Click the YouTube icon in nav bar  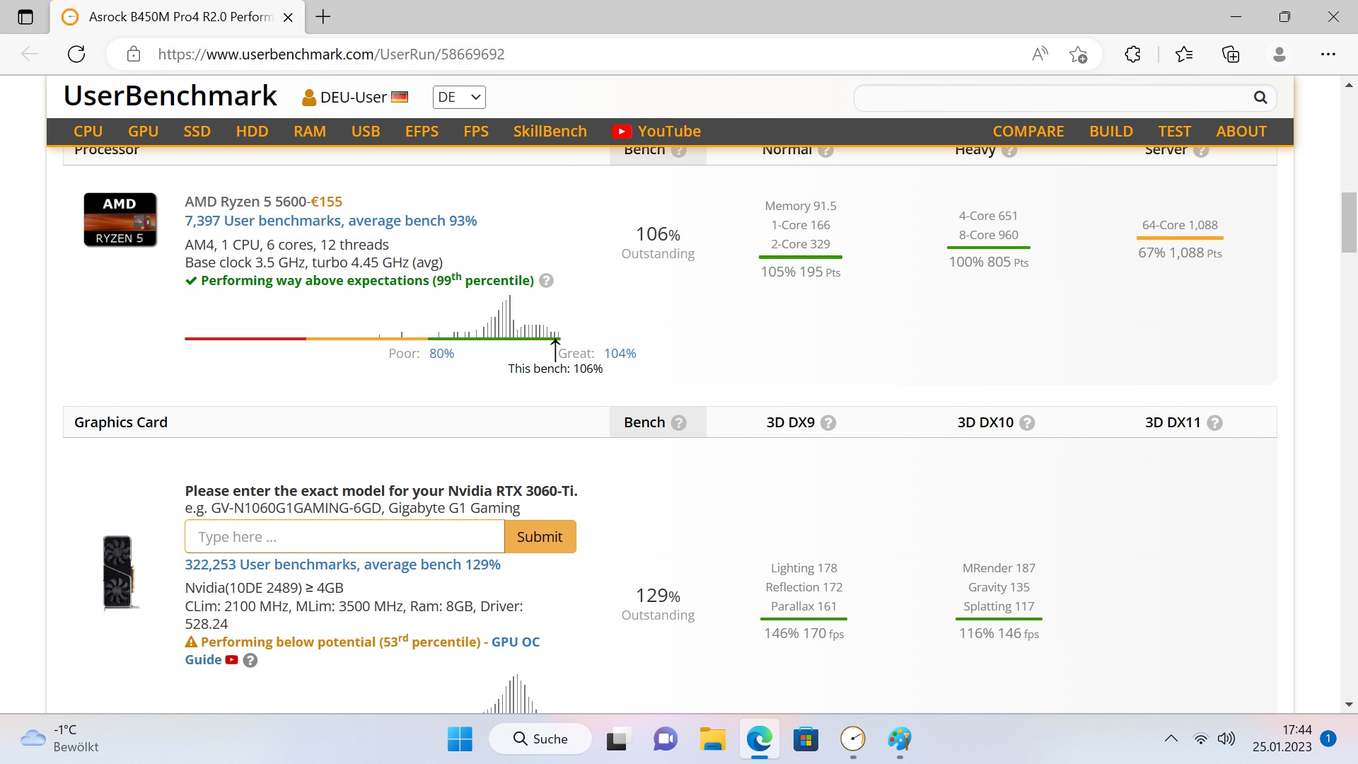coord(620,131)
